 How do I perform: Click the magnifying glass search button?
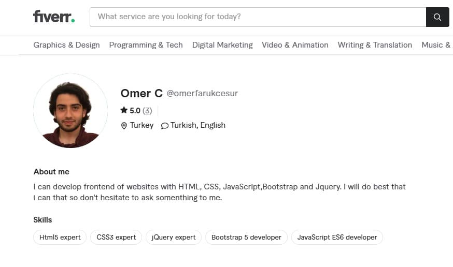click(437, 17)
